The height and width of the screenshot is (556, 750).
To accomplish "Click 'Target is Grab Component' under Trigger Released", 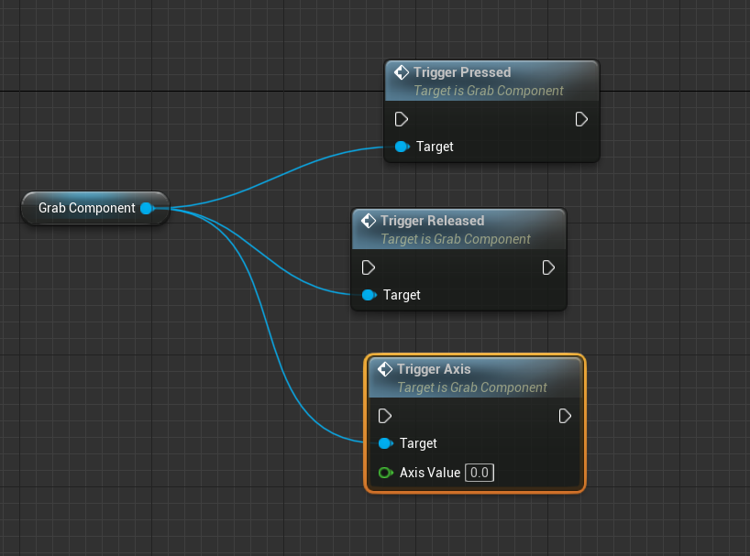I will 456,239.
